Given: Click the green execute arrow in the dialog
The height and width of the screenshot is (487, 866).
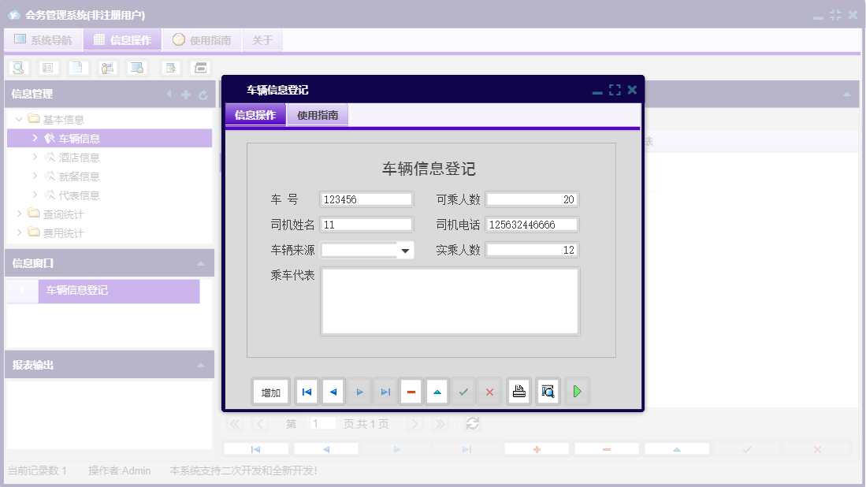Looking at the screenshot, I should coord(577,391).
